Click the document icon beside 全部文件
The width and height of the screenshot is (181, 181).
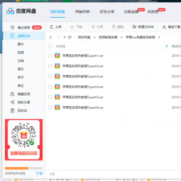[12, 36]
